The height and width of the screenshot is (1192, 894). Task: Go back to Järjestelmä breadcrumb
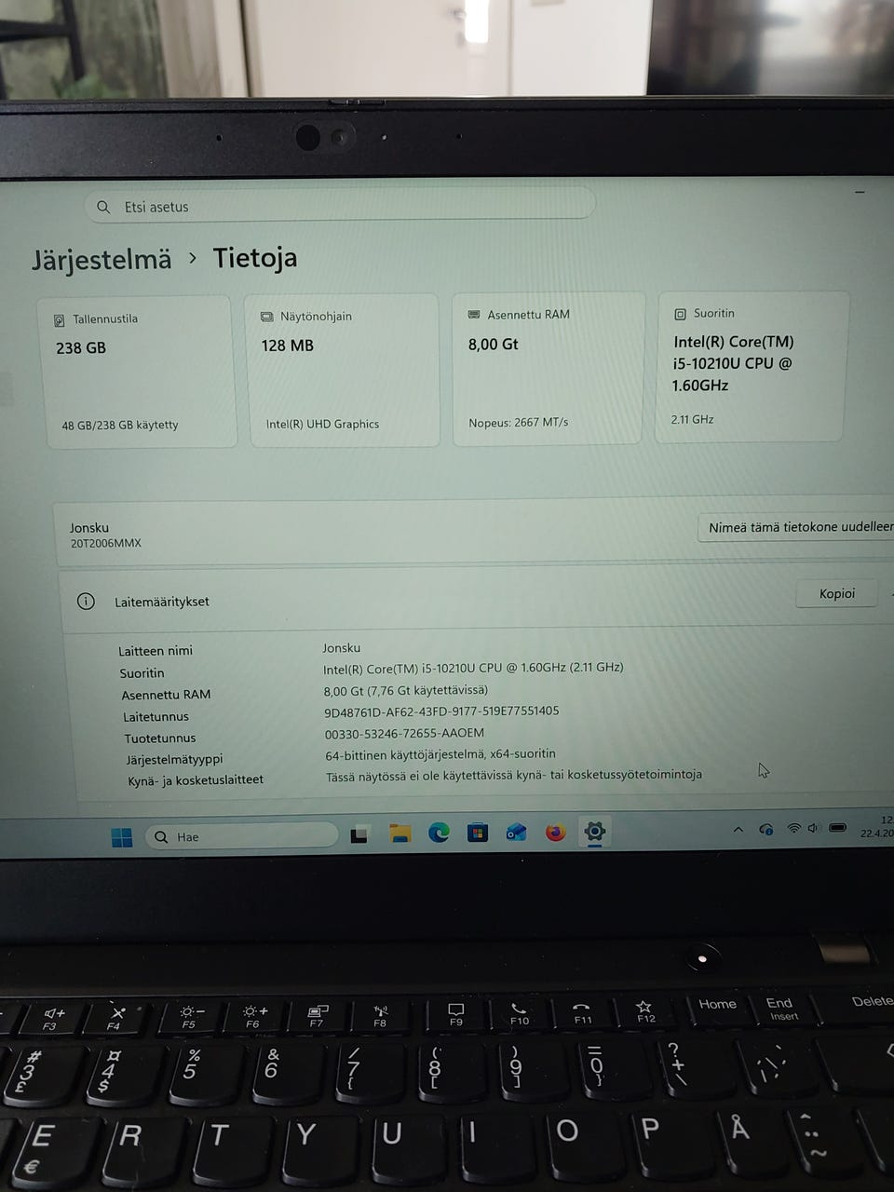tap(102, 260)
